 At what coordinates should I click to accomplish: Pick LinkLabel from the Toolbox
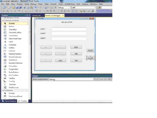pyautogui.click(x=12, y=45)
